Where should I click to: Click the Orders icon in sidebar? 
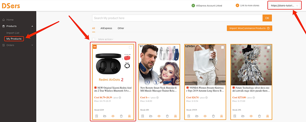click(3, 45)
